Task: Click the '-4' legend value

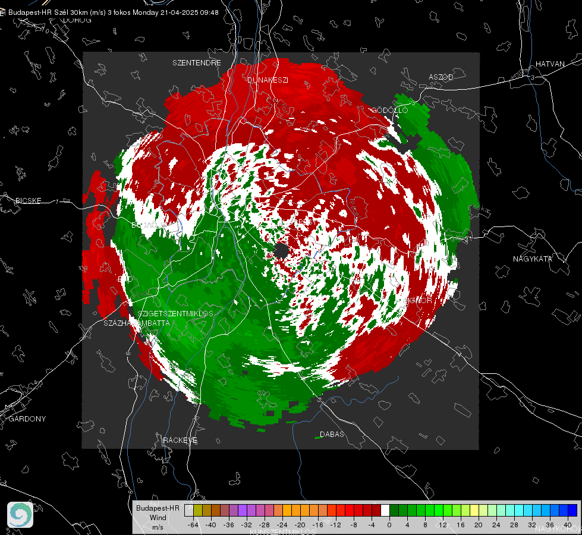Action: pos(371,525)
